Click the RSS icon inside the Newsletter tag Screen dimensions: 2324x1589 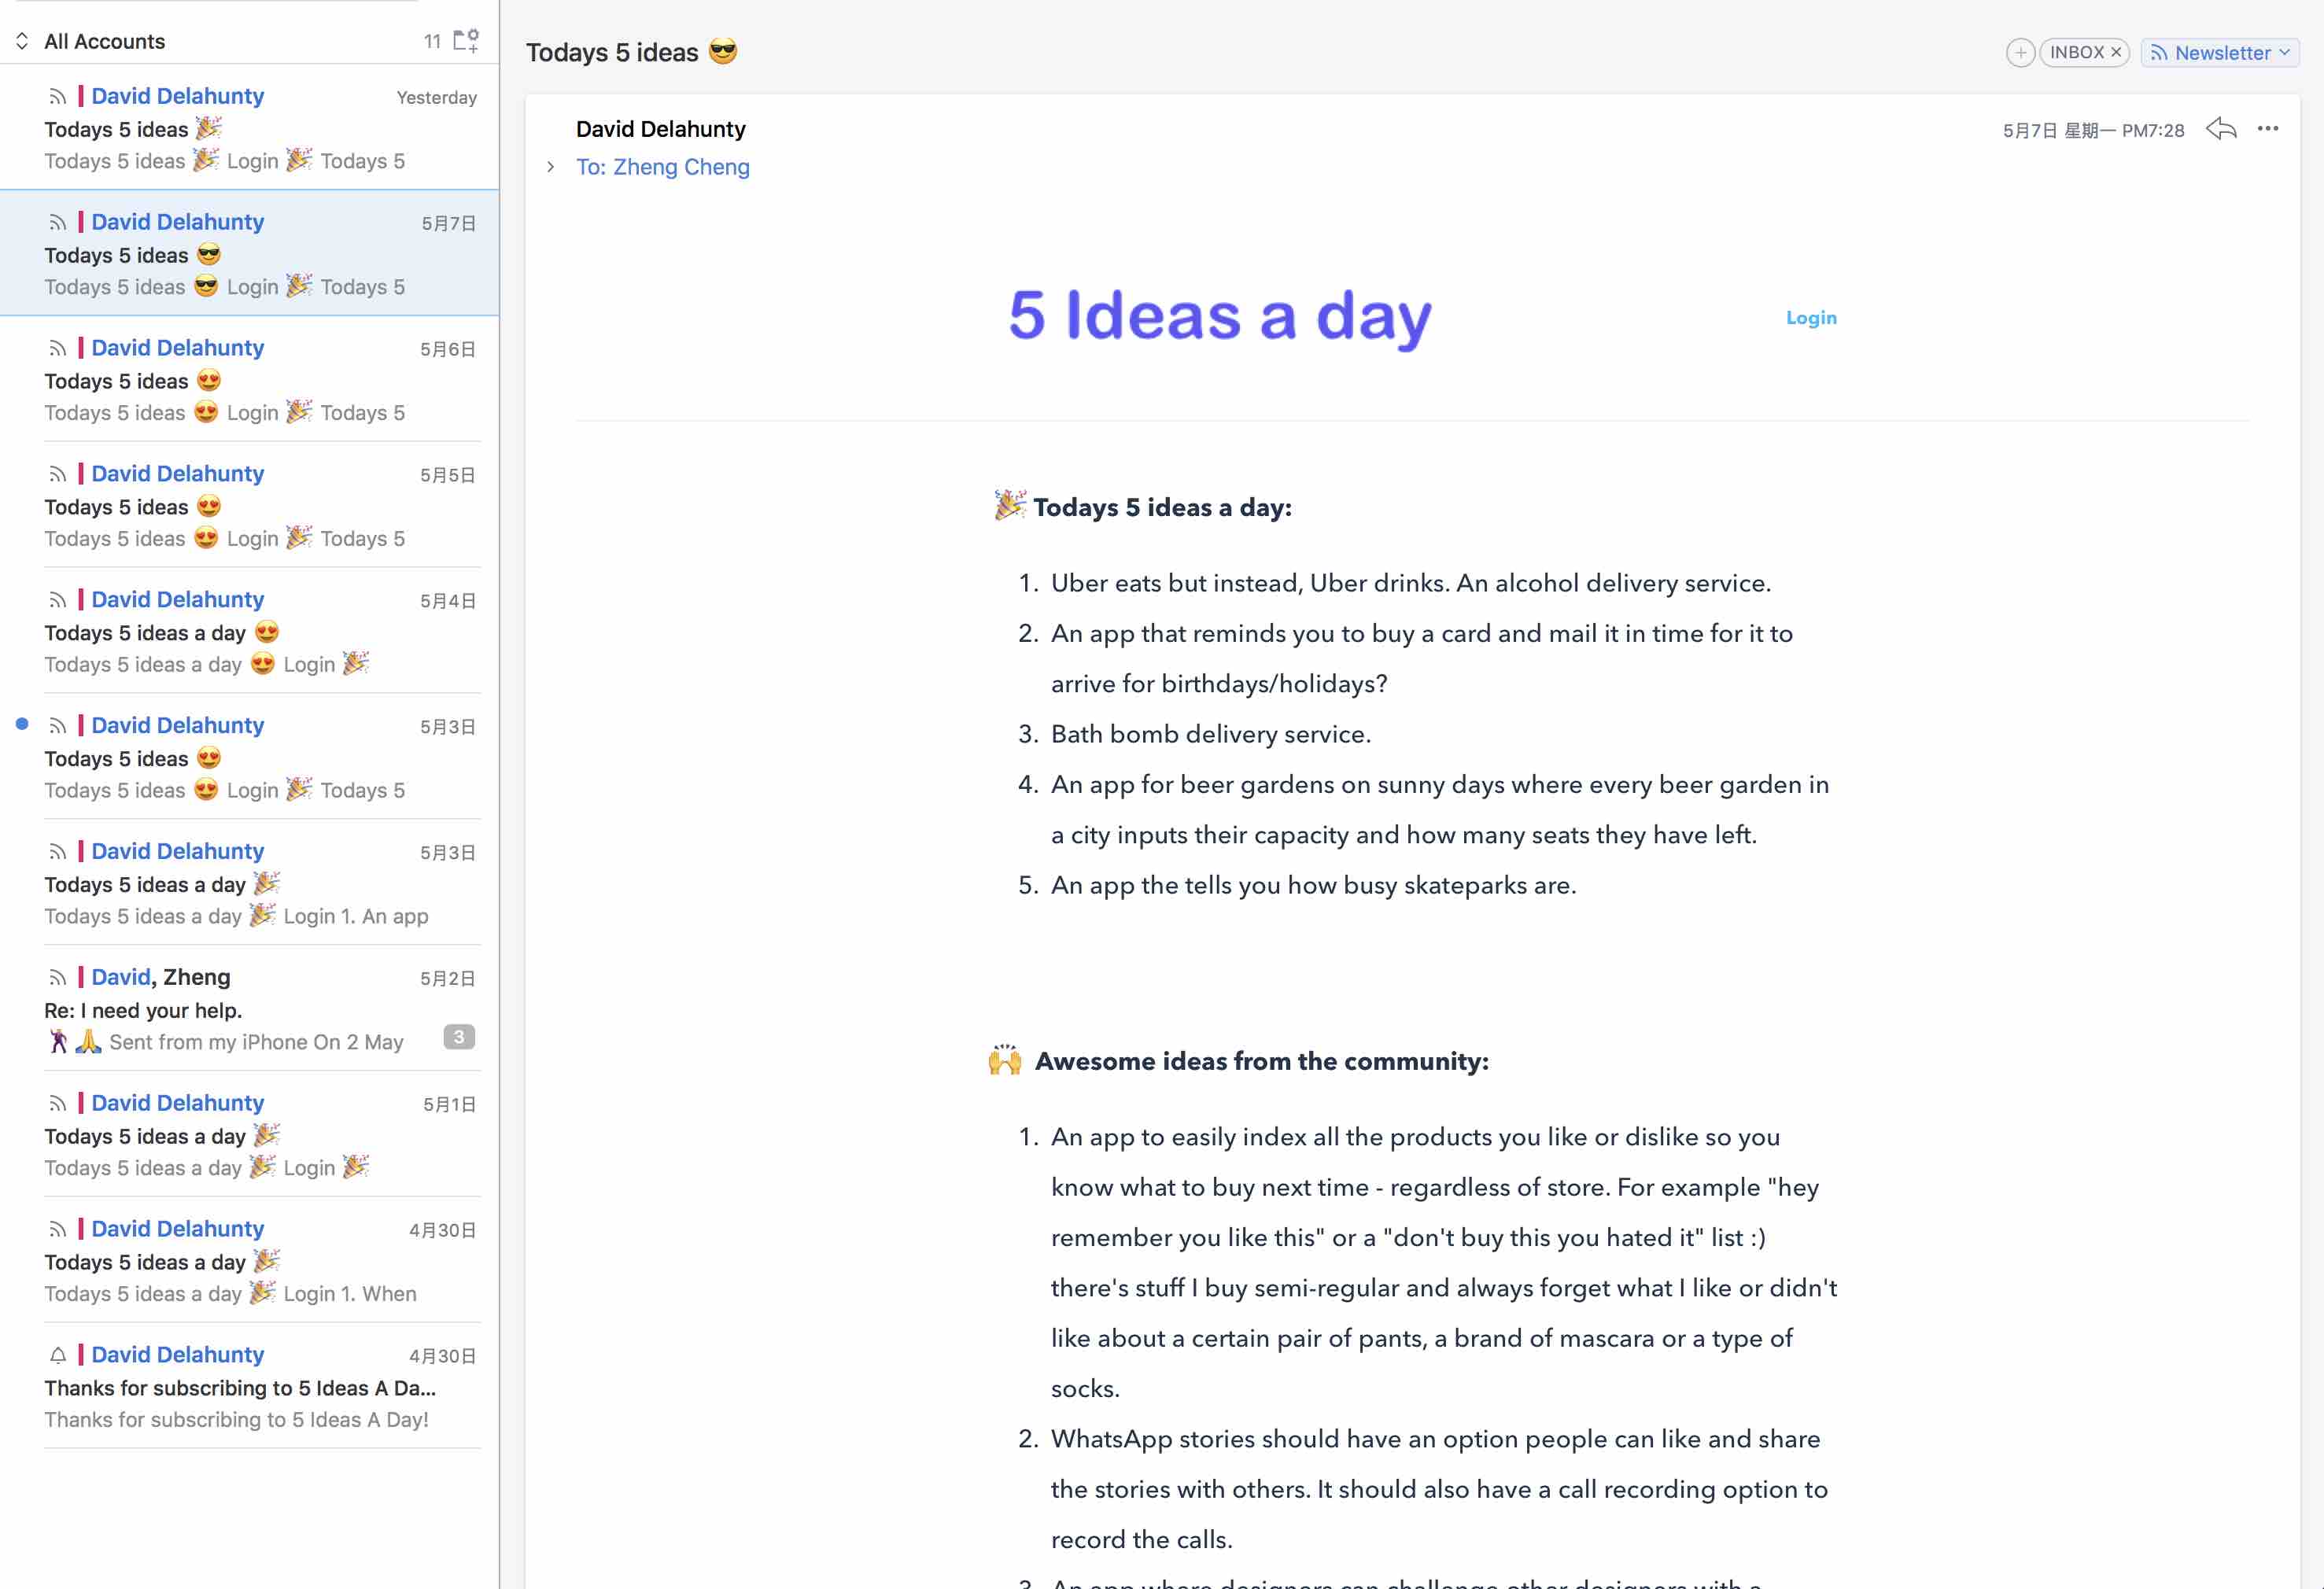coord(2160,52)
